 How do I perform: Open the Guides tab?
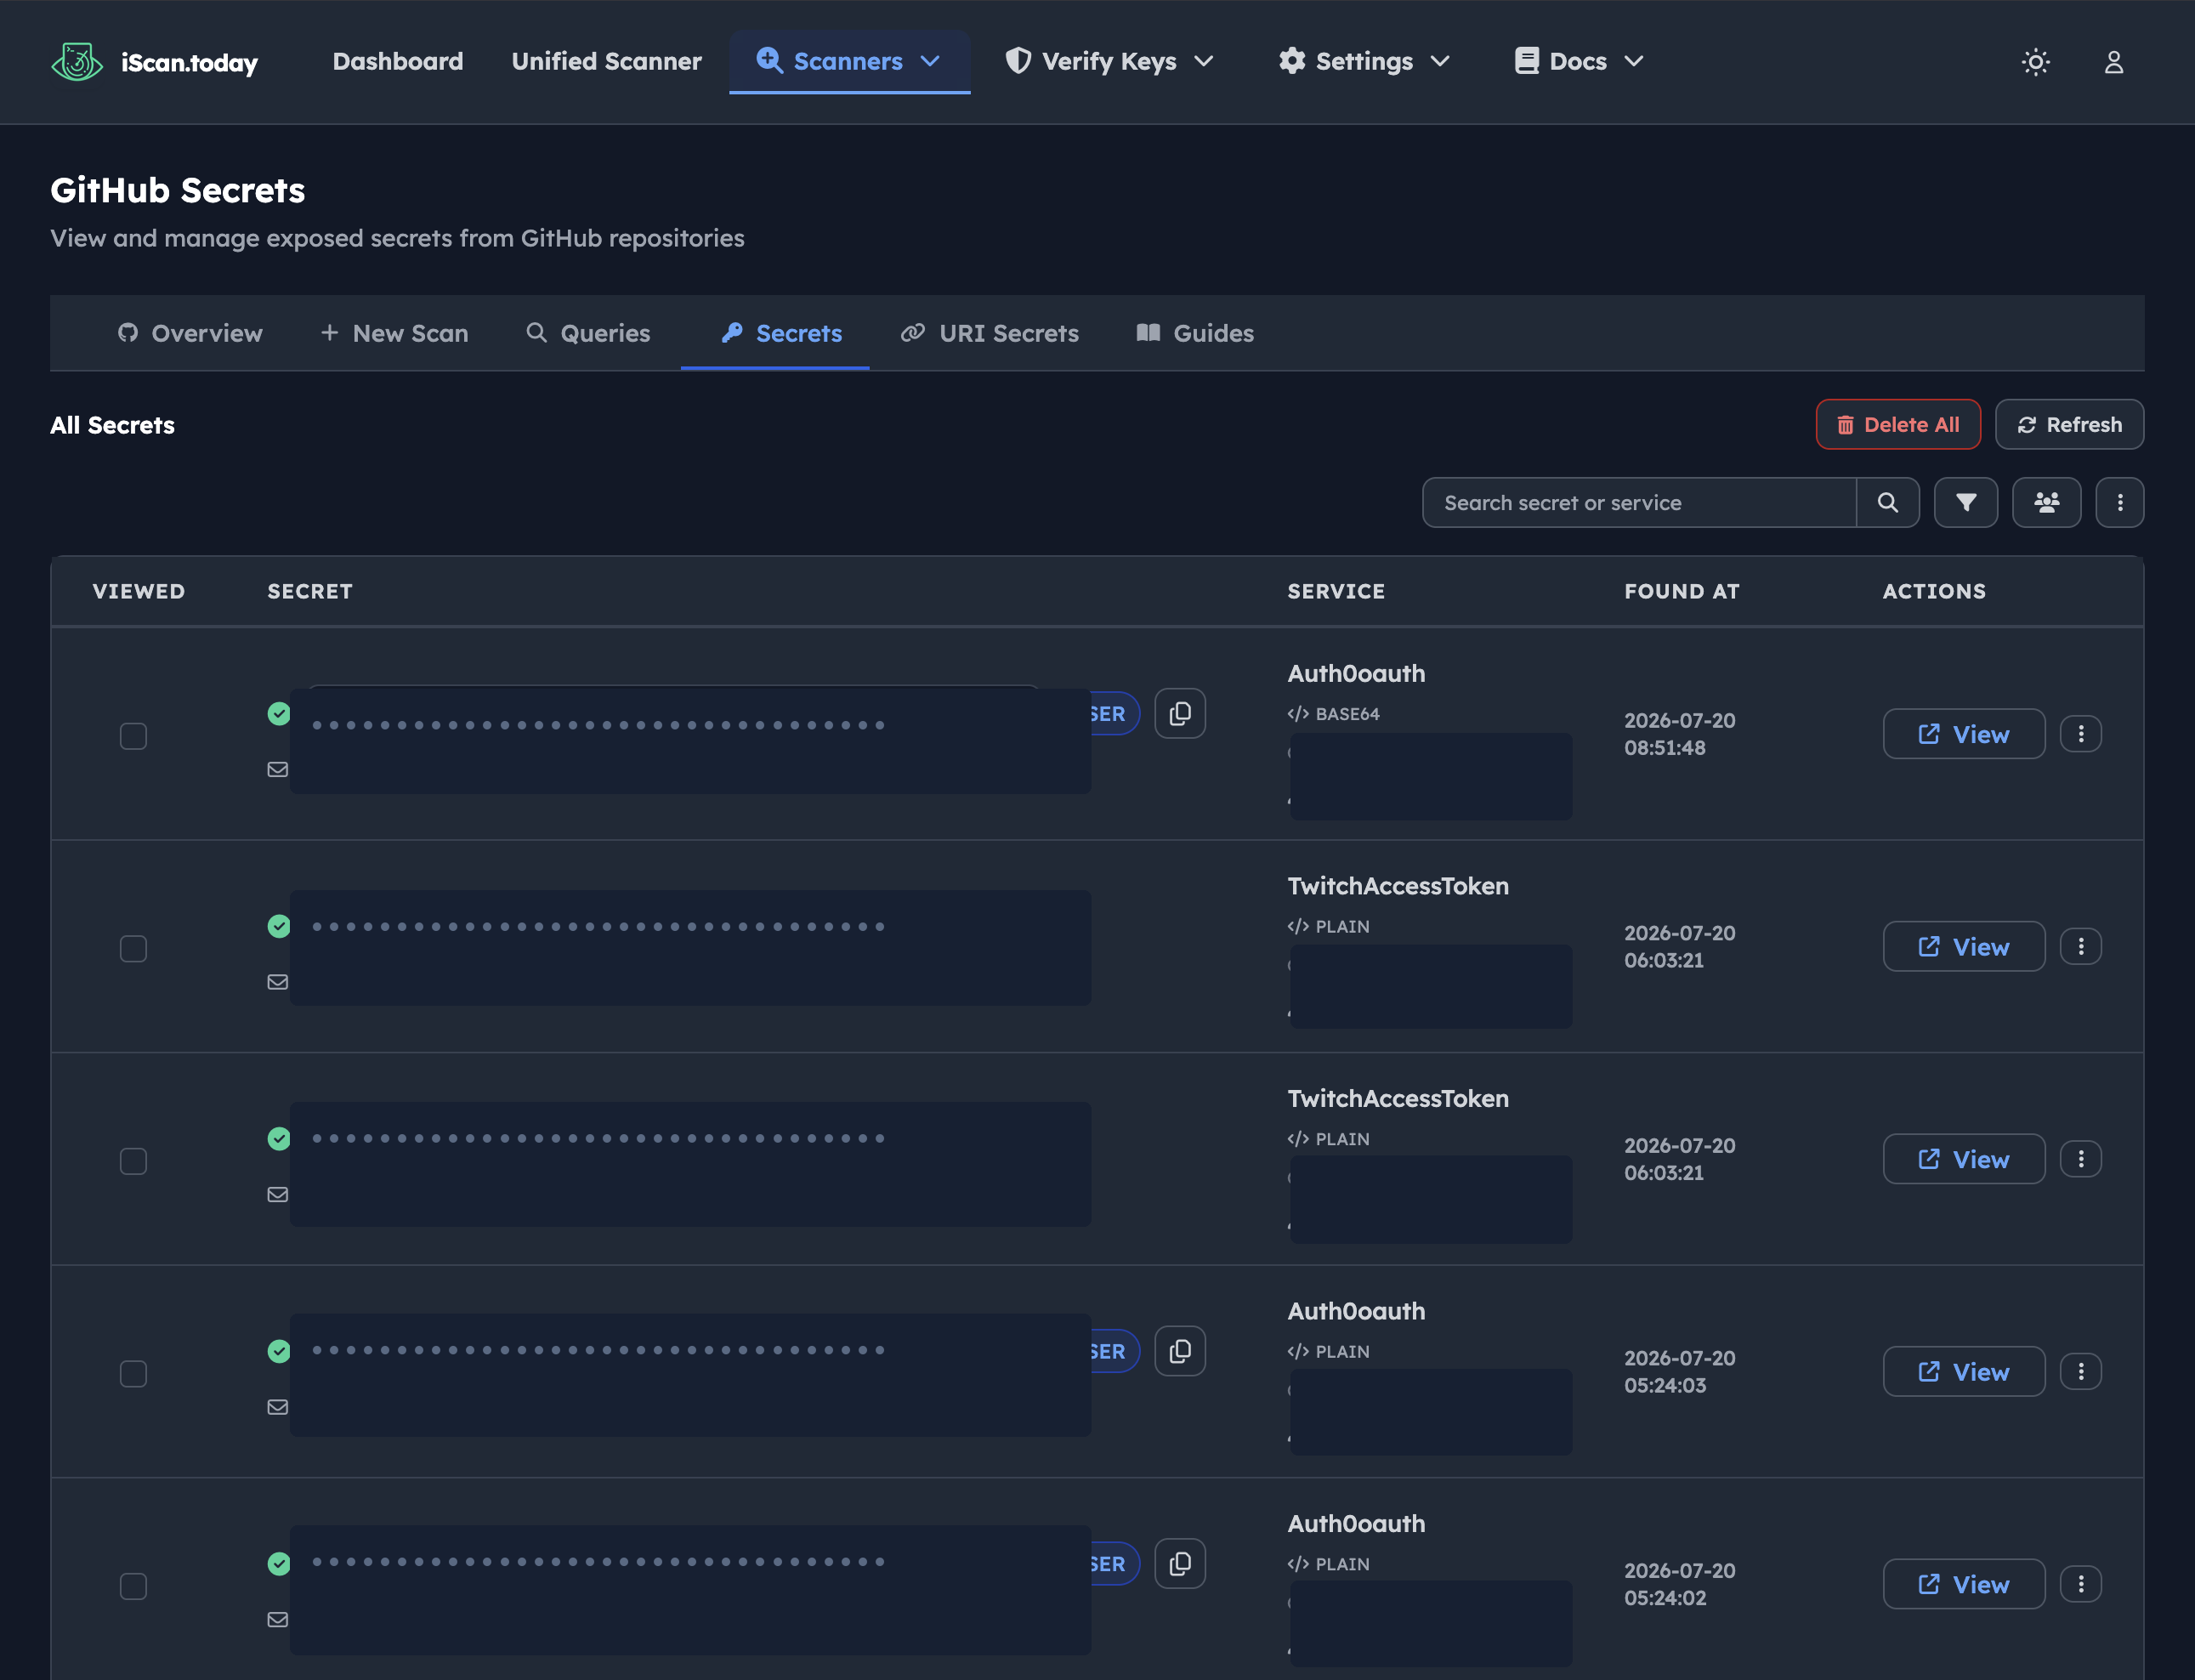[x=1195, y=333]
